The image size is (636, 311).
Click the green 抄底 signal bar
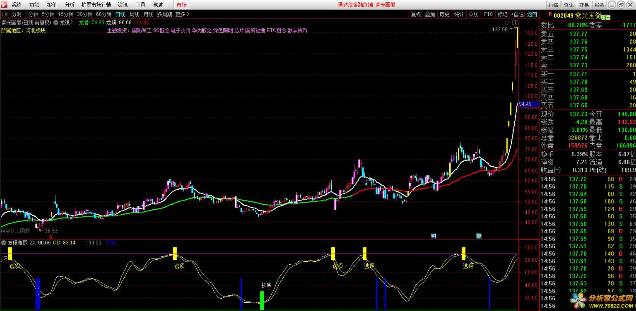(262, 300)
